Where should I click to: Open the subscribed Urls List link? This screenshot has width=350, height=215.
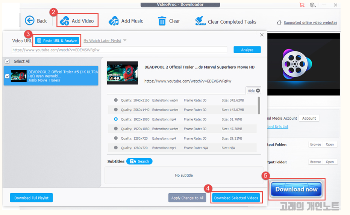(x=278, y=126)
